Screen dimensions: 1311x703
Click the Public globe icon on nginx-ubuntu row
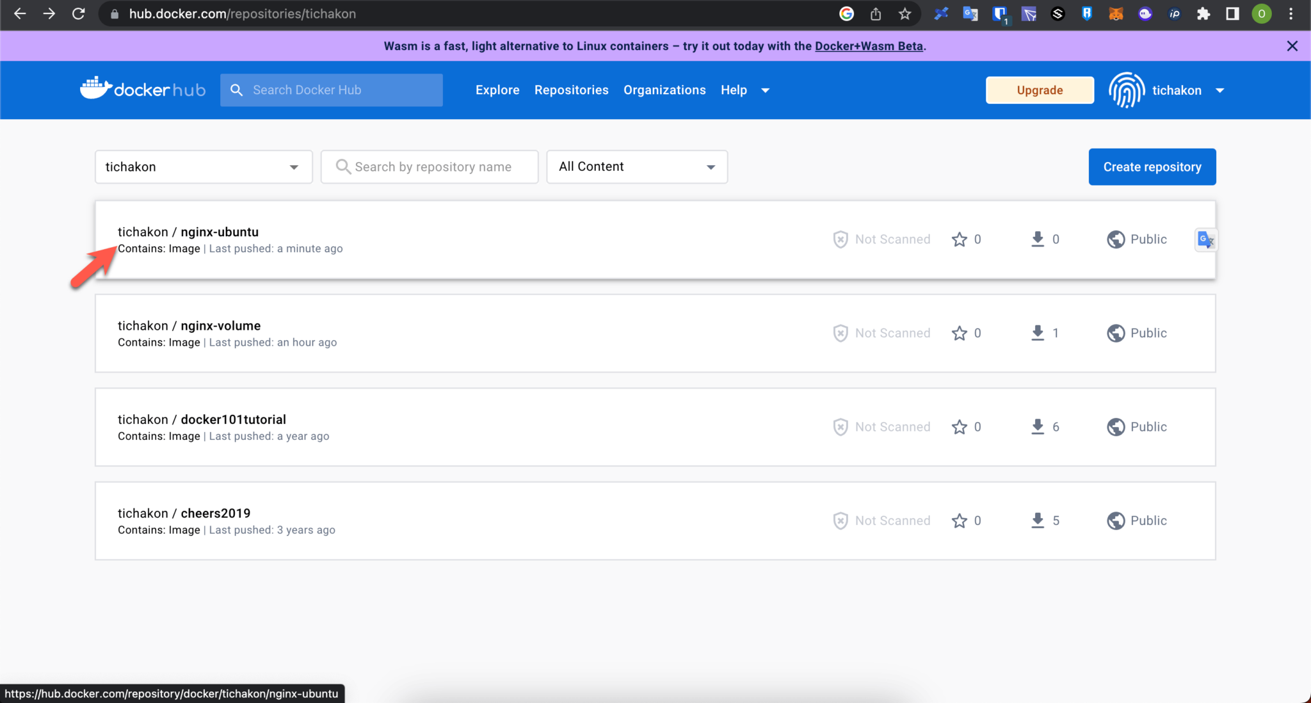(x=1116, y=239)
